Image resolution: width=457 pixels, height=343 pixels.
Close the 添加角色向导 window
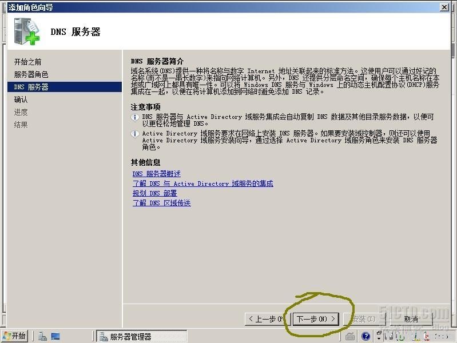(x=444, y=7)
